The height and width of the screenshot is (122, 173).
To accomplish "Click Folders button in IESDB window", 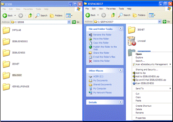I will click(x=56, y=16).
